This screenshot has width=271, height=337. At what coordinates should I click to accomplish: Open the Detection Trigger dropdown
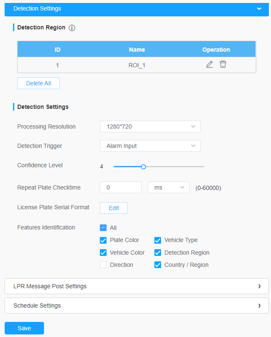pos(150,146)
